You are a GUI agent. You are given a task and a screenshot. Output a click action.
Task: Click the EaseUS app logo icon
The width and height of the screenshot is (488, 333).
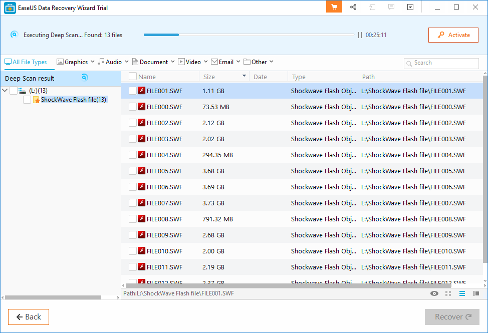click(x=10, y=8)
